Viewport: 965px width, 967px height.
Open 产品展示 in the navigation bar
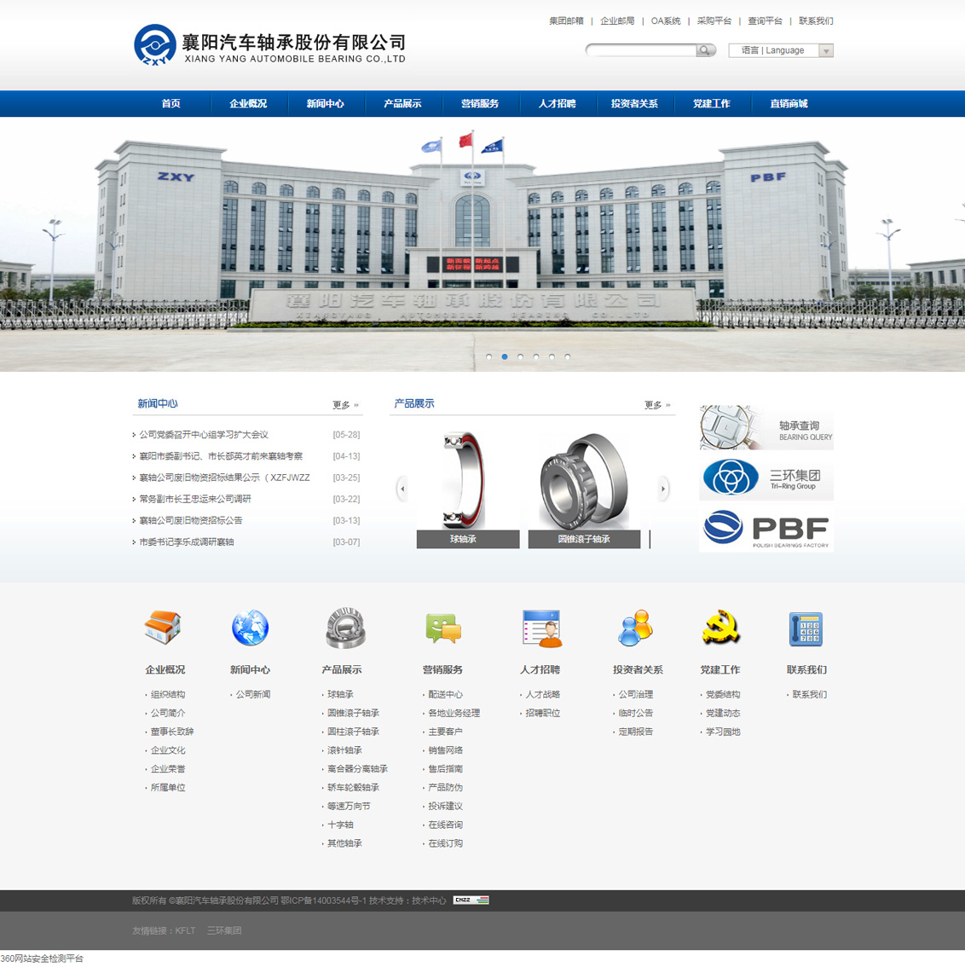tap(402, 104)
